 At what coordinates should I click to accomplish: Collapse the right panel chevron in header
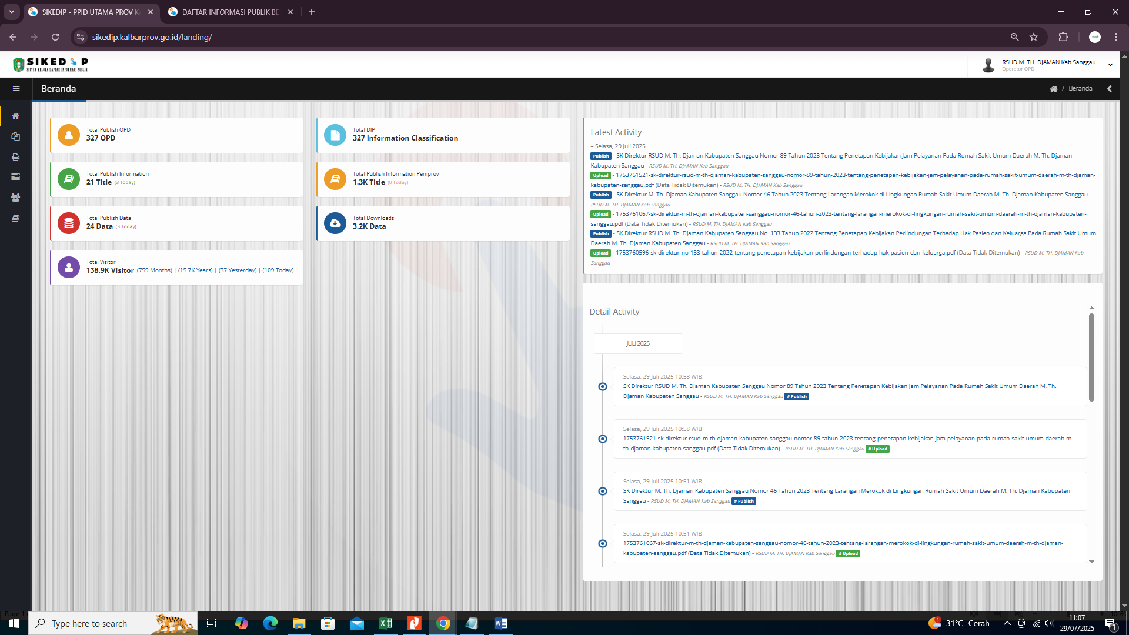[1110, 89]
